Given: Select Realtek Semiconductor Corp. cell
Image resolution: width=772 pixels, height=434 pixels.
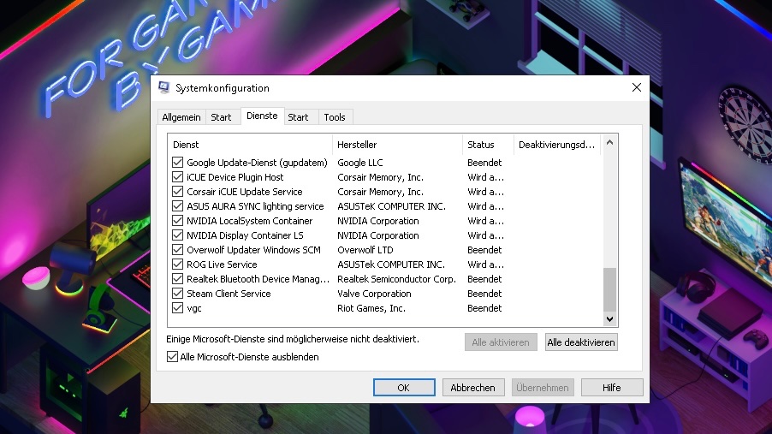Looking at the screenshot, I should pos(396,279).
